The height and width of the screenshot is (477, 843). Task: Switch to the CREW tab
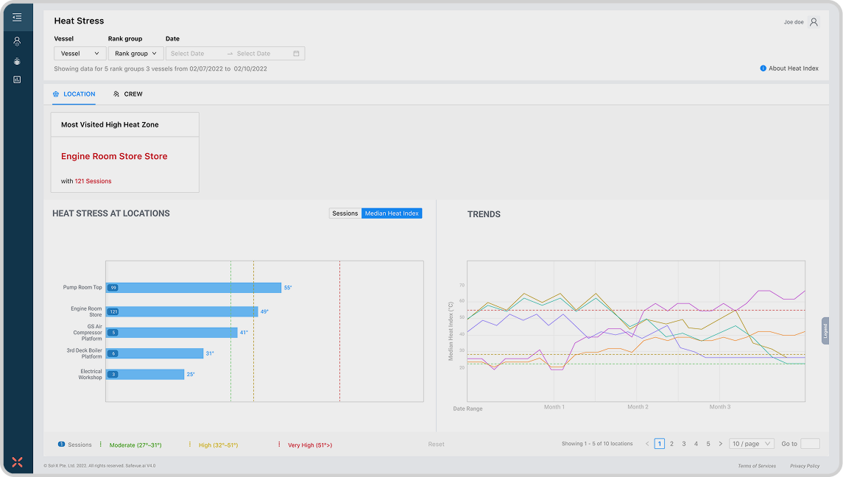128,94
